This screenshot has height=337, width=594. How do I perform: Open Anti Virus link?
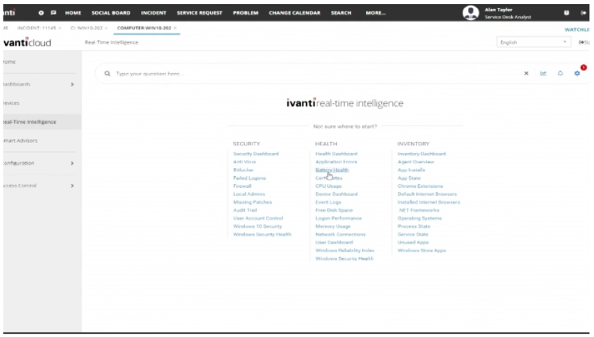pos(244,162)
